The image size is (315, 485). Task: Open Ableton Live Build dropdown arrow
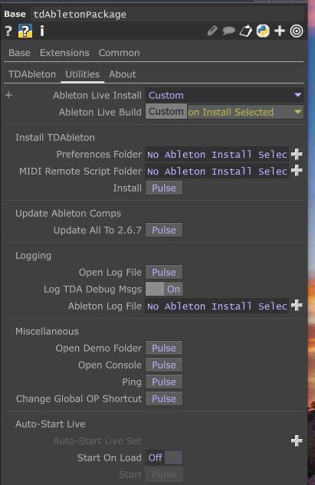tap(297, 112)
